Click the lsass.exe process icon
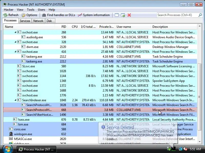Viewport: 205px width, 153px height. 15,119
